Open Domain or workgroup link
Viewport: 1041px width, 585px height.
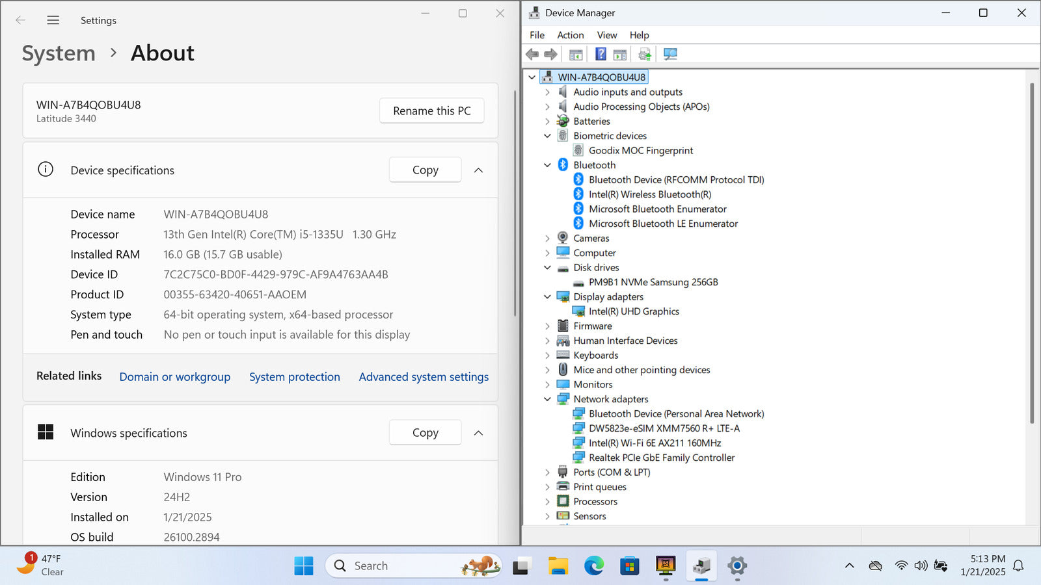point(175,377)
